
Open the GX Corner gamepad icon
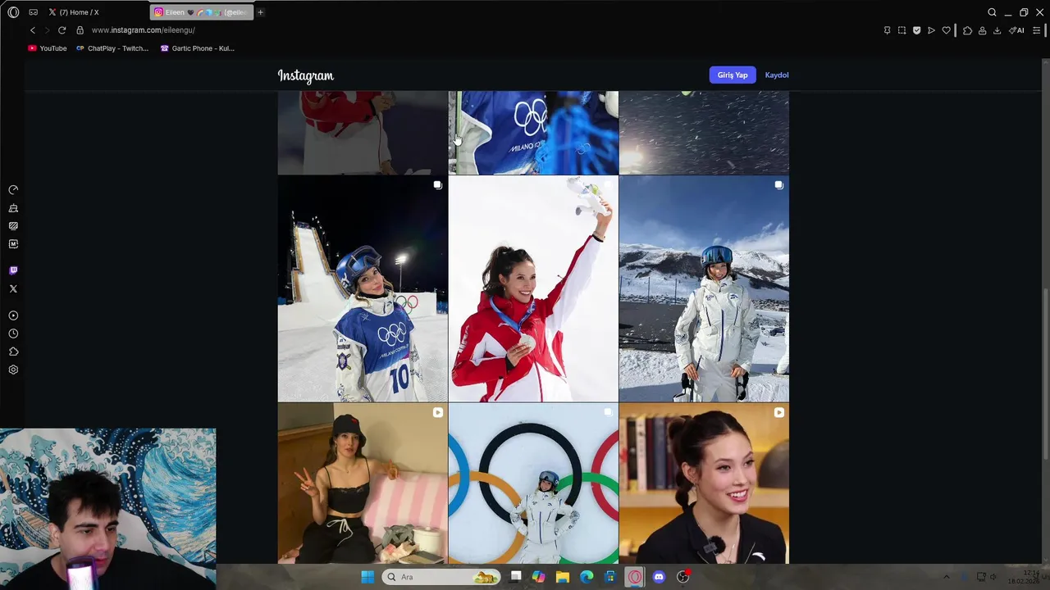[33, 12]
